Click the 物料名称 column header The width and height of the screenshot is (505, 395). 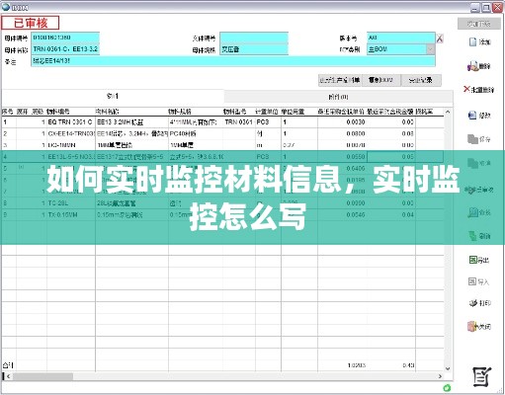[x=107, y=112]
